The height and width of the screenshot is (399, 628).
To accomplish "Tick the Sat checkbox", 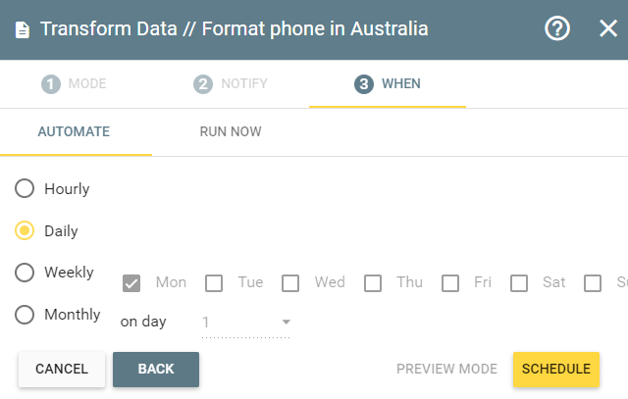I will pos(519,283).
